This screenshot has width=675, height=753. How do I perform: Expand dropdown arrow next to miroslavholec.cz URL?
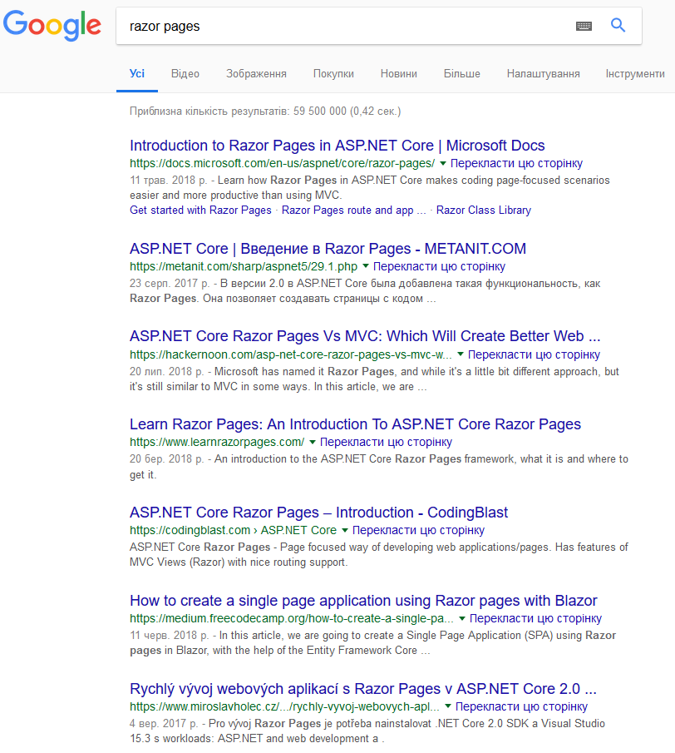tap(448, 706)
